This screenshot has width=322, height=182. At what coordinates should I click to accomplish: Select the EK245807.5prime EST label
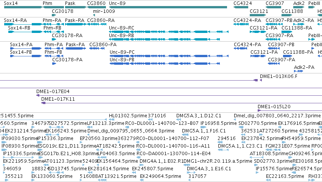(x=152, y=169)
